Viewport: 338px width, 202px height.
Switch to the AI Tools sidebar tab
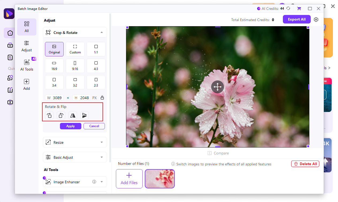pos(27,65)
